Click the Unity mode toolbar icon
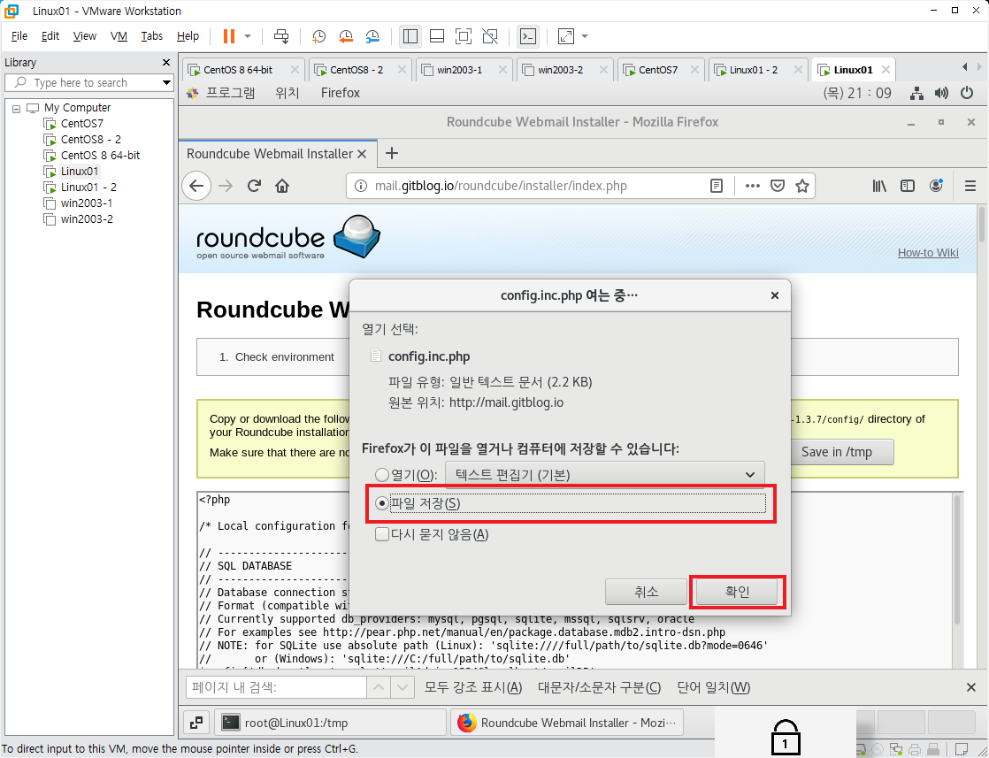The width and height of the screenshot is (989, 758). (490, 36)
